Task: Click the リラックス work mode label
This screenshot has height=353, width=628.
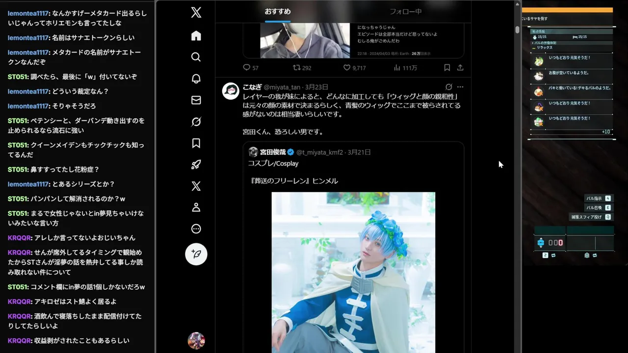Action: click(544, 48)
